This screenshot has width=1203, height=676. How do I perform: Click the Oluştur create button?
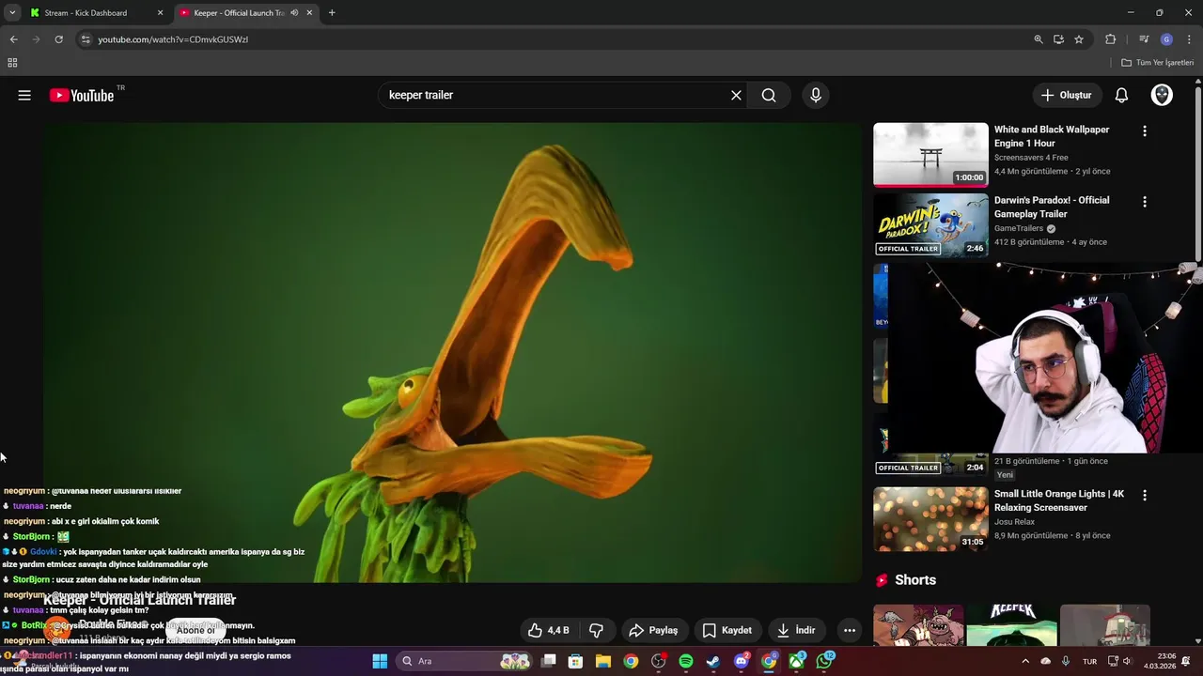(x=1067, y=95)
